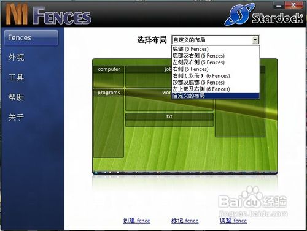The image size is (307, 231).
Task: Select 右侧 (6 Fences) layout option
Action: point(216,69)
